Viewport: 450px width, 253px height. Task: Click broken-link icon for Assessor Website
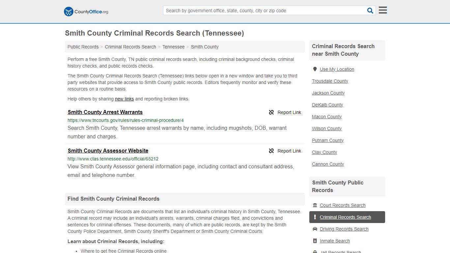click(x=271, y=151)
